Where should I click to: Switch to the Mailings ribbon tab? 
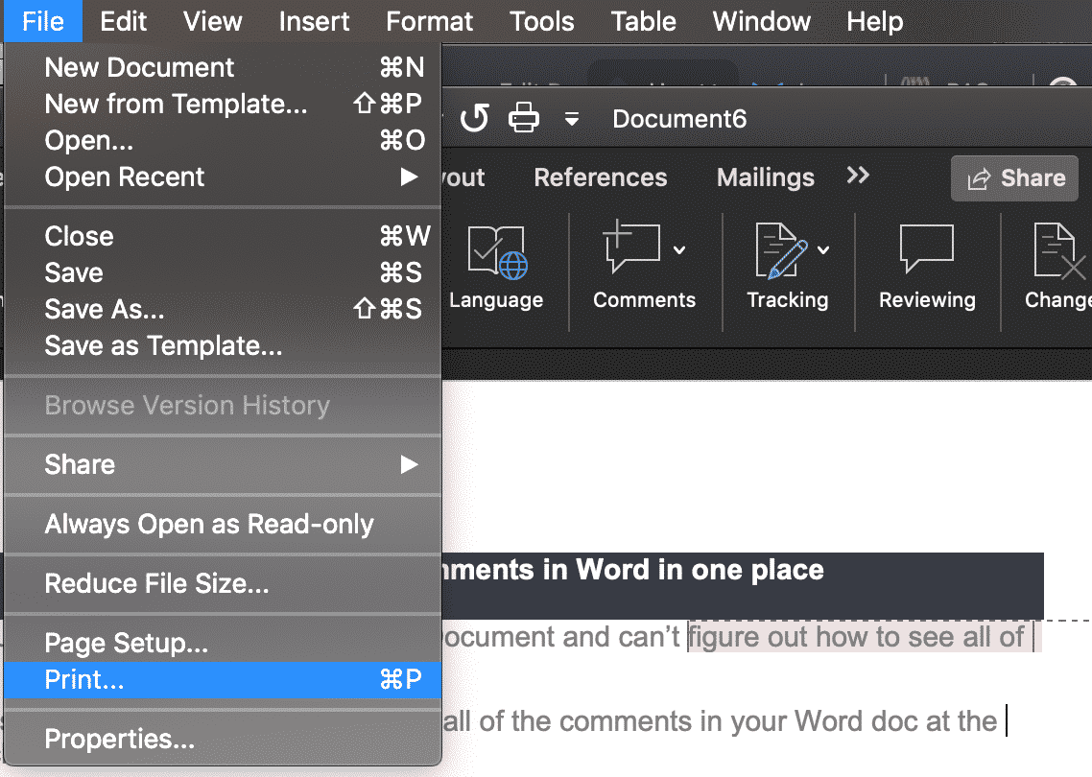coord(765,177)
